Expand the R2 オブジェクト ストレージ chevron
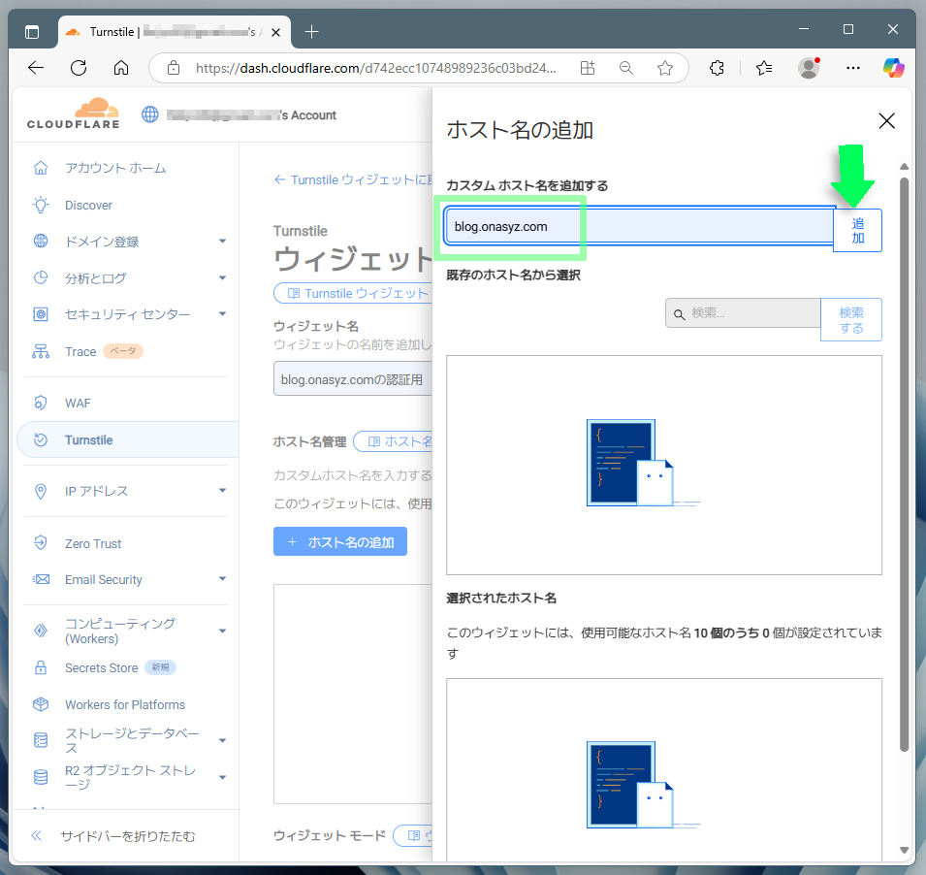Image resolution: width=926 pixels, height=875 pixels. [222, 777]
